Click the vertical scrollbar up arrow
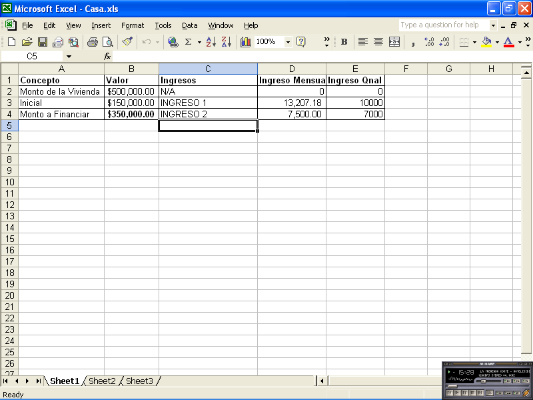This screenshot has height=400, width=533. [526, 73]
